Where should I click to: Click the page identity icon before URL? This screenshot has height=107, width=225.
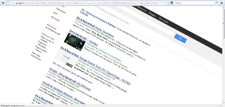(8, 3)
